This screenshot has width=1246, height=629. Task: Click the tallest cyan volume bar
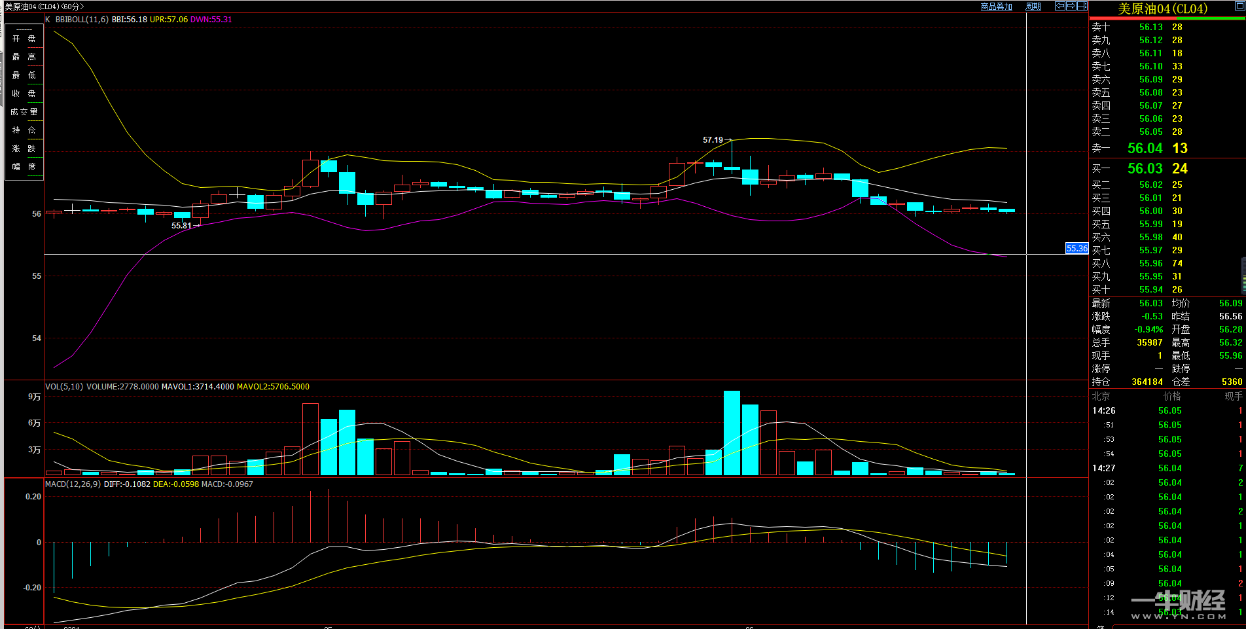point(732,432)
